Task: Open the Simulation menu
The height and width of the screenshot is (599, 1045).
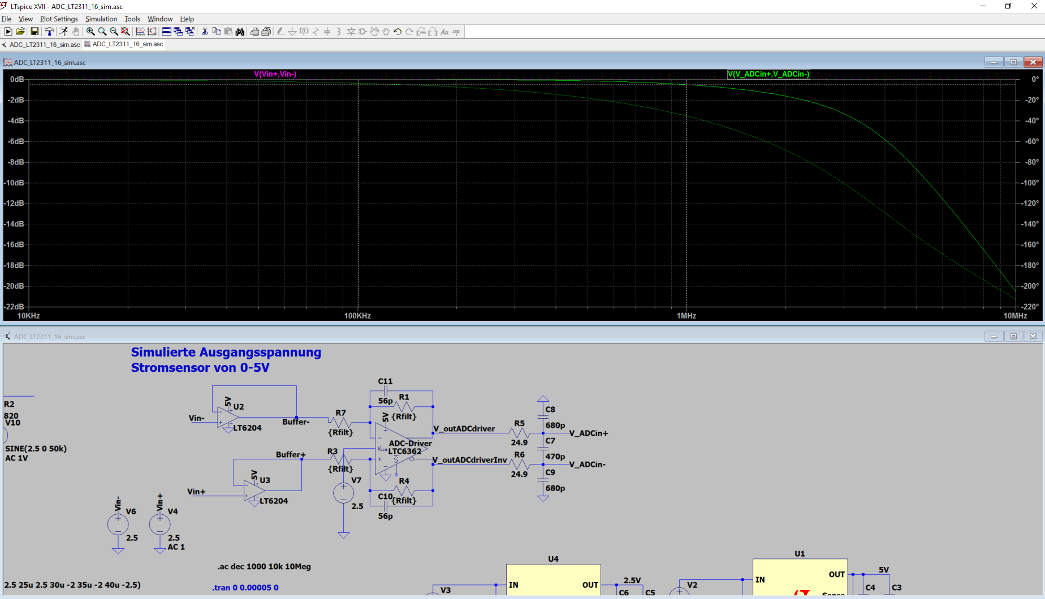Action: click(101, 19)
